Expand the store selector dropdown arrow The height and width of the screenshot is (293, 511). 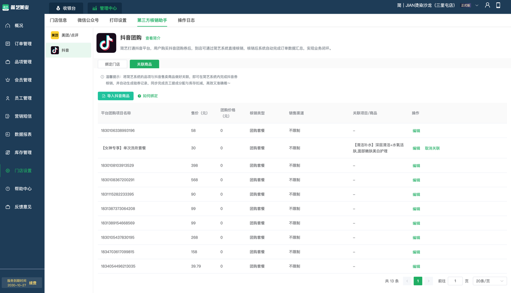click(x=477, y=6)
